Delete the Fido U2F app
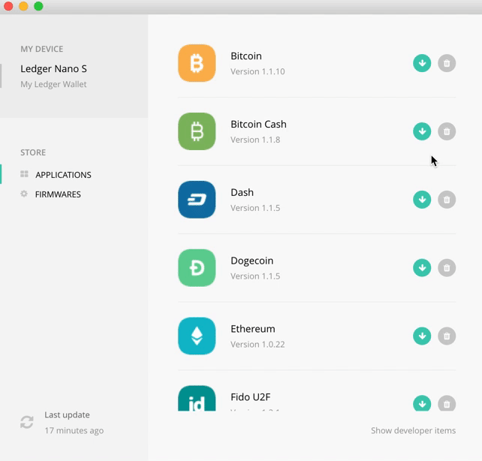The image size is (482, 461). pos(447,403)
